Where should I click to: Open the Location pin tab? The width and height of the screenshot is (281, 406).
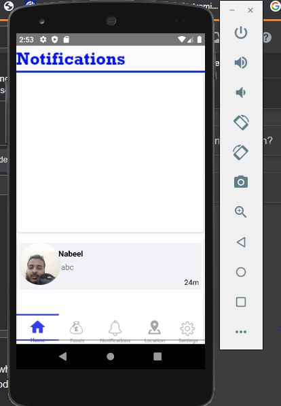click(154, 328)
